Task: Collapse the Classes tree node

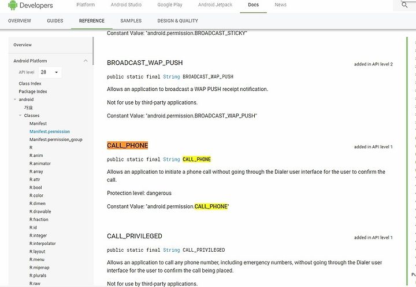Action: 20,115
